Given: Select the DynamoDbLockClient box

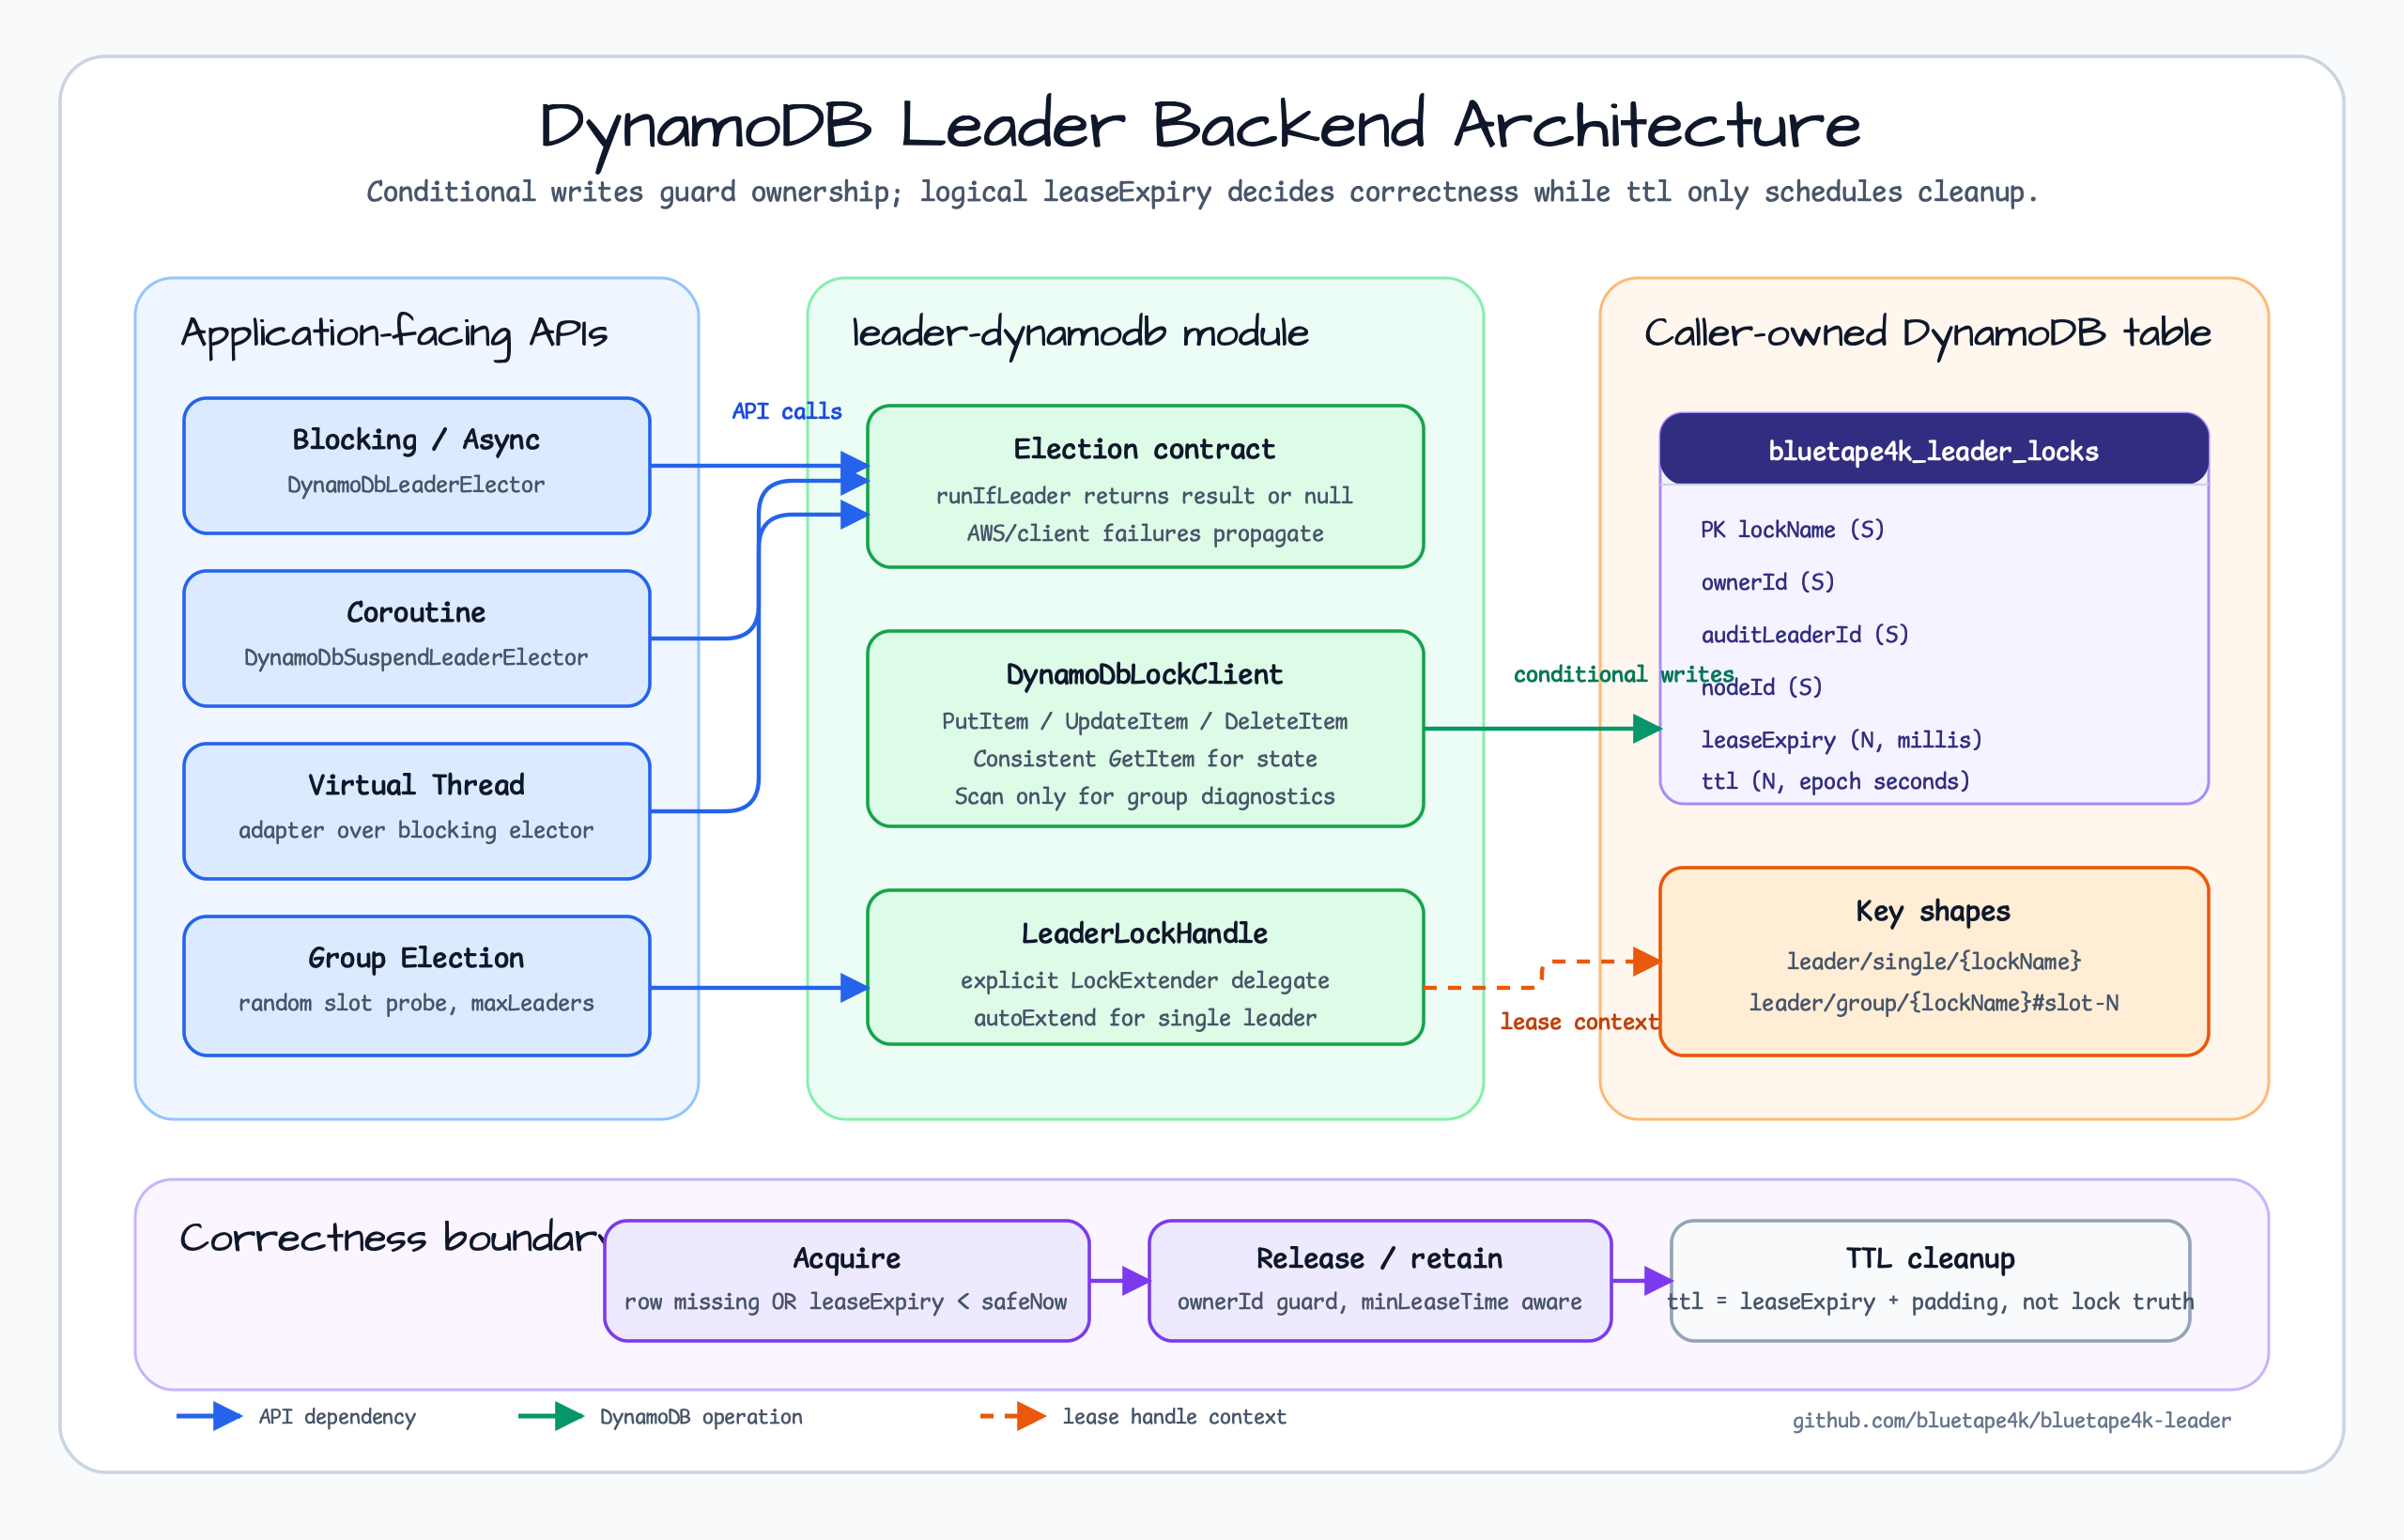Looking at the screenshot, I should pos(1145,729).
